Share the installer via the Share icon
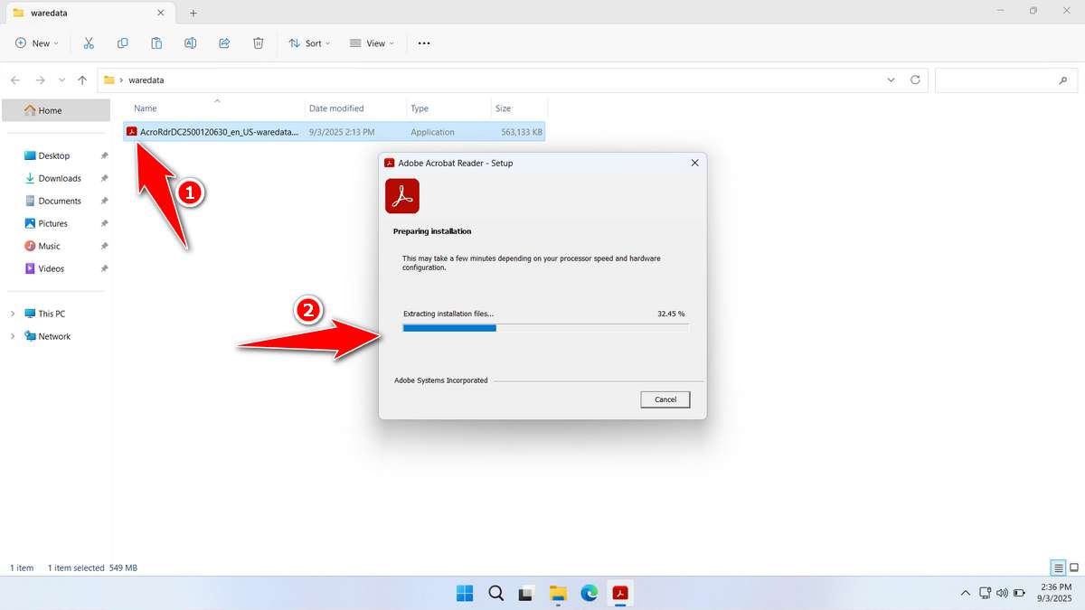The image size is (1085, 610). coord(224,42)
